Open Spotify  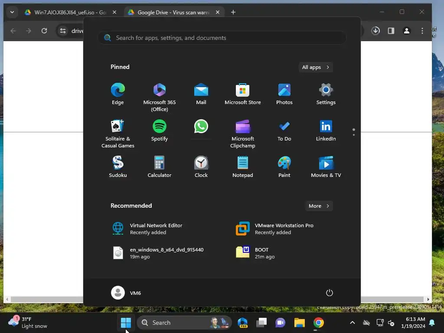[160, 131]
